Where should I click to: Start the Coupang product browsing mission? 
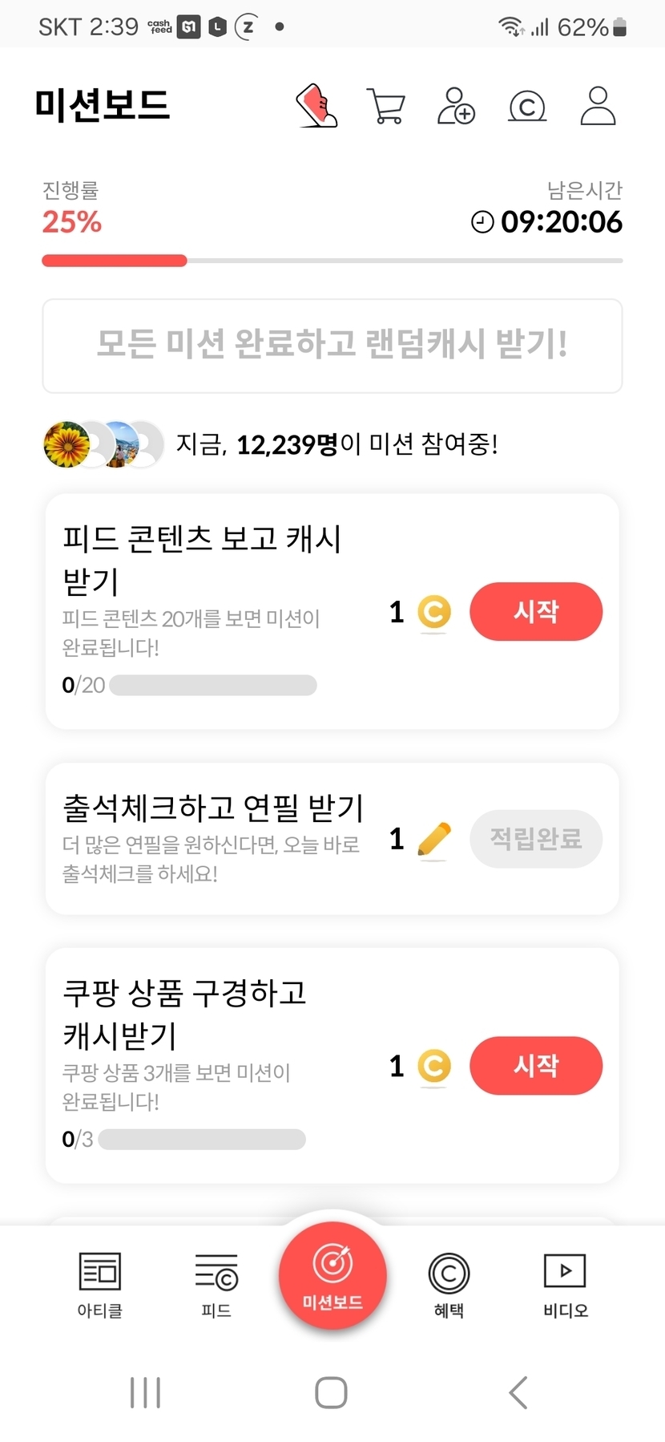536,1066
